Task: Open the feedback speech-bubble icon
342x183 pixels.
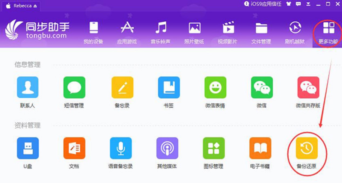Action: (298, 4)
